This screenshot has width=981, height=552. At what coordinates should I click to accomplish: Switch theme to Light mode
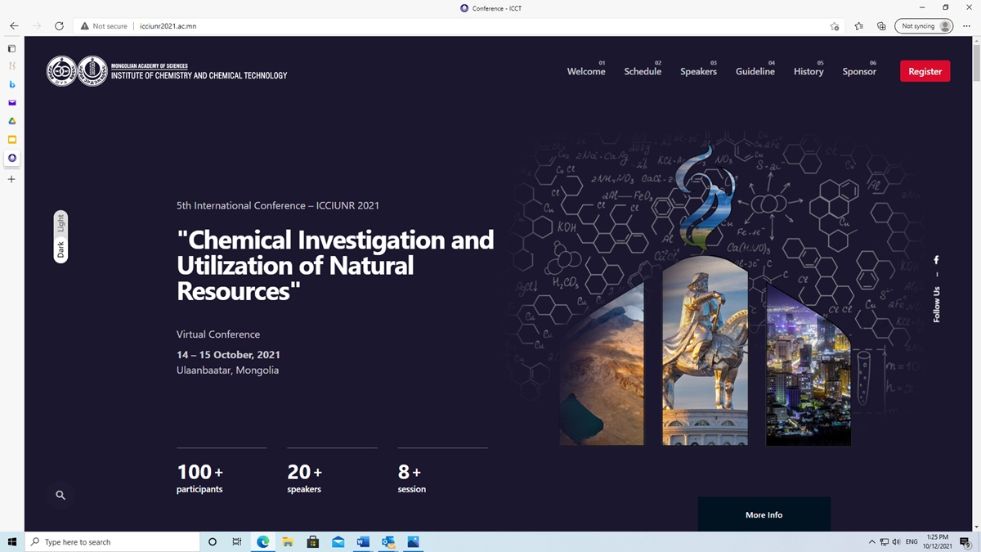coord(60,222)
